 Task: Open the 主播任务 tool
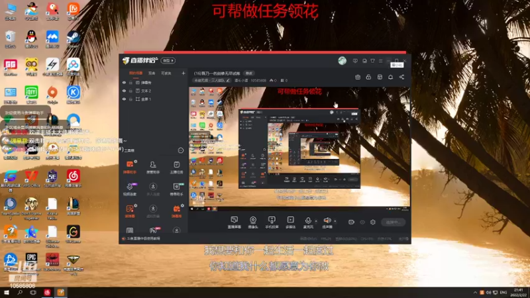(x=176, y=167)
